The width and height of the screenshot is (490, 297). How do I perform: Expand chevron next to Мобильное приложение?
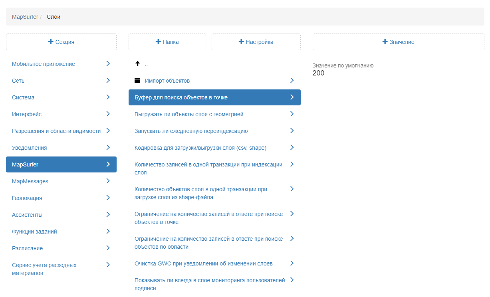(x=108, y=63)
